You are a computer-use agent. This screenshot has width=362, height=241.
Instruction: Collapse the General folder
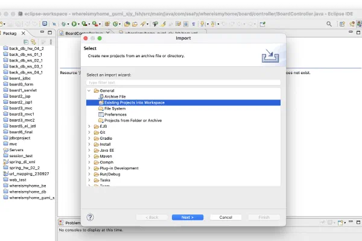point(89,90)
